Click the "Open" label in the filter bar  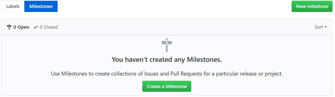(x=23, y=27)
